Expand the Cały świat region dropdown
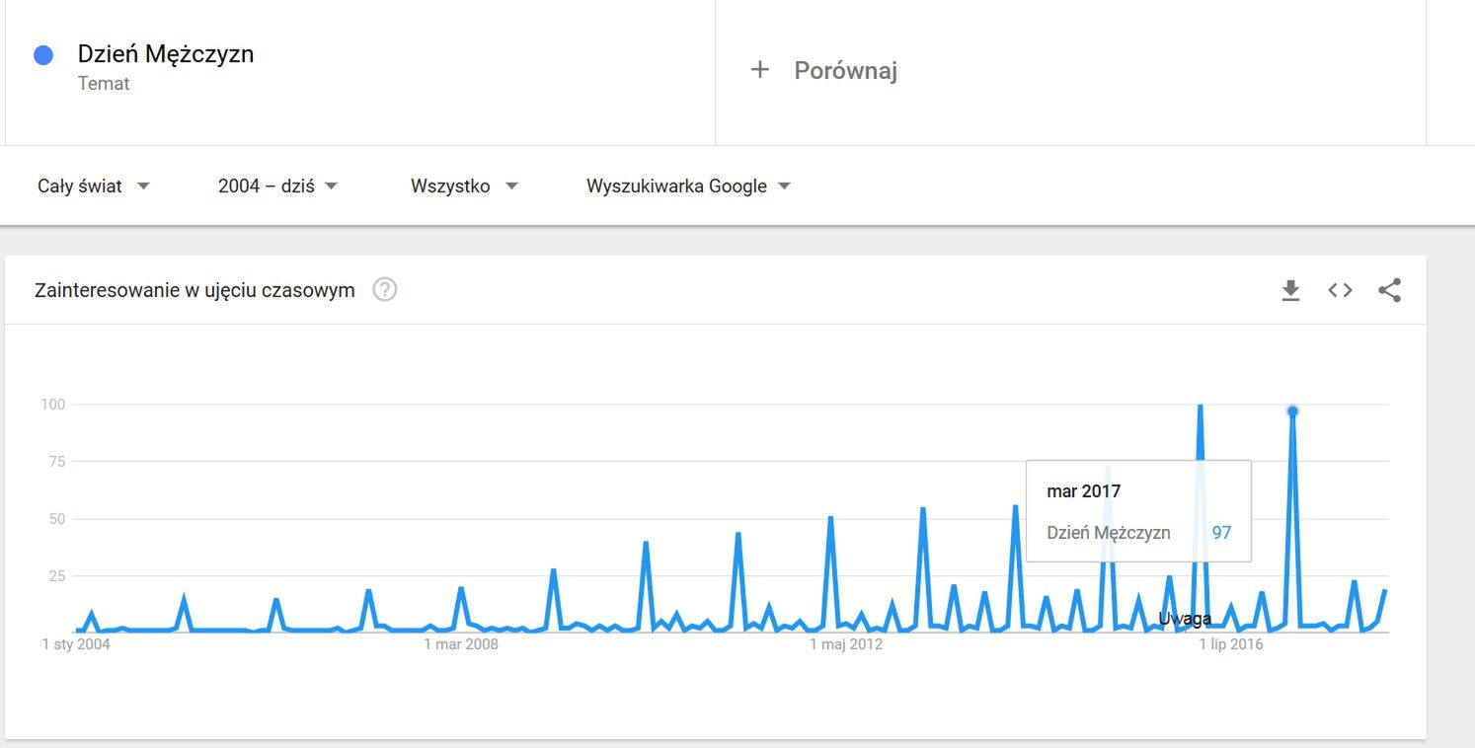Image resolution: width=1475 pixels, height=748 pixels. click(x=94, y=186)
